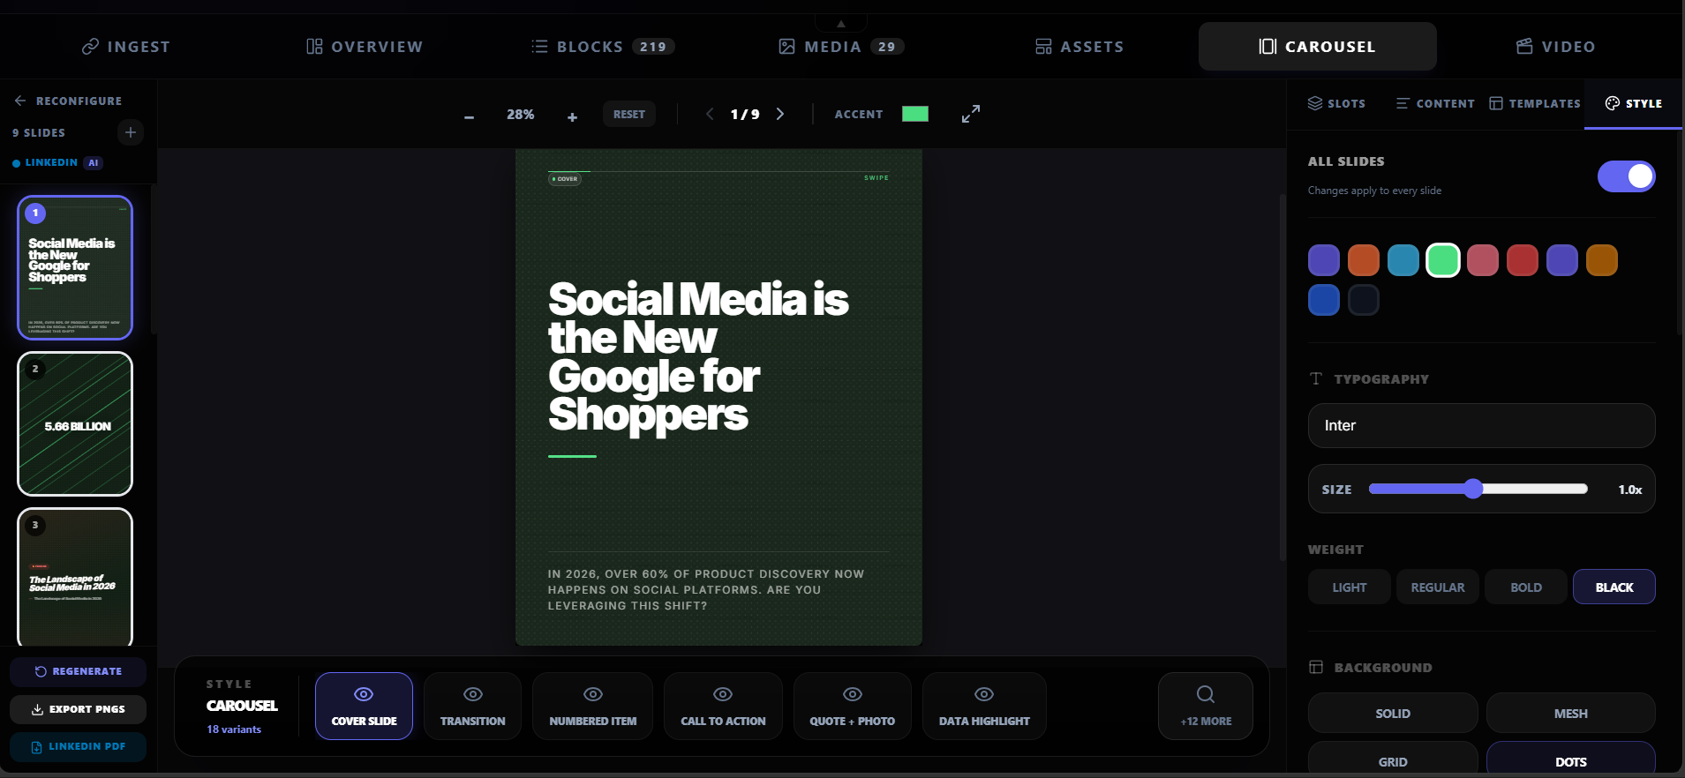Open the Ingest tab
Viewport: 1685px width, 778px height.
tap(125, 47)
